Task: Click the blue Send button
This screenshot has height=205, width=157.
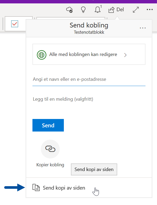Action: (x=48, y=125)
